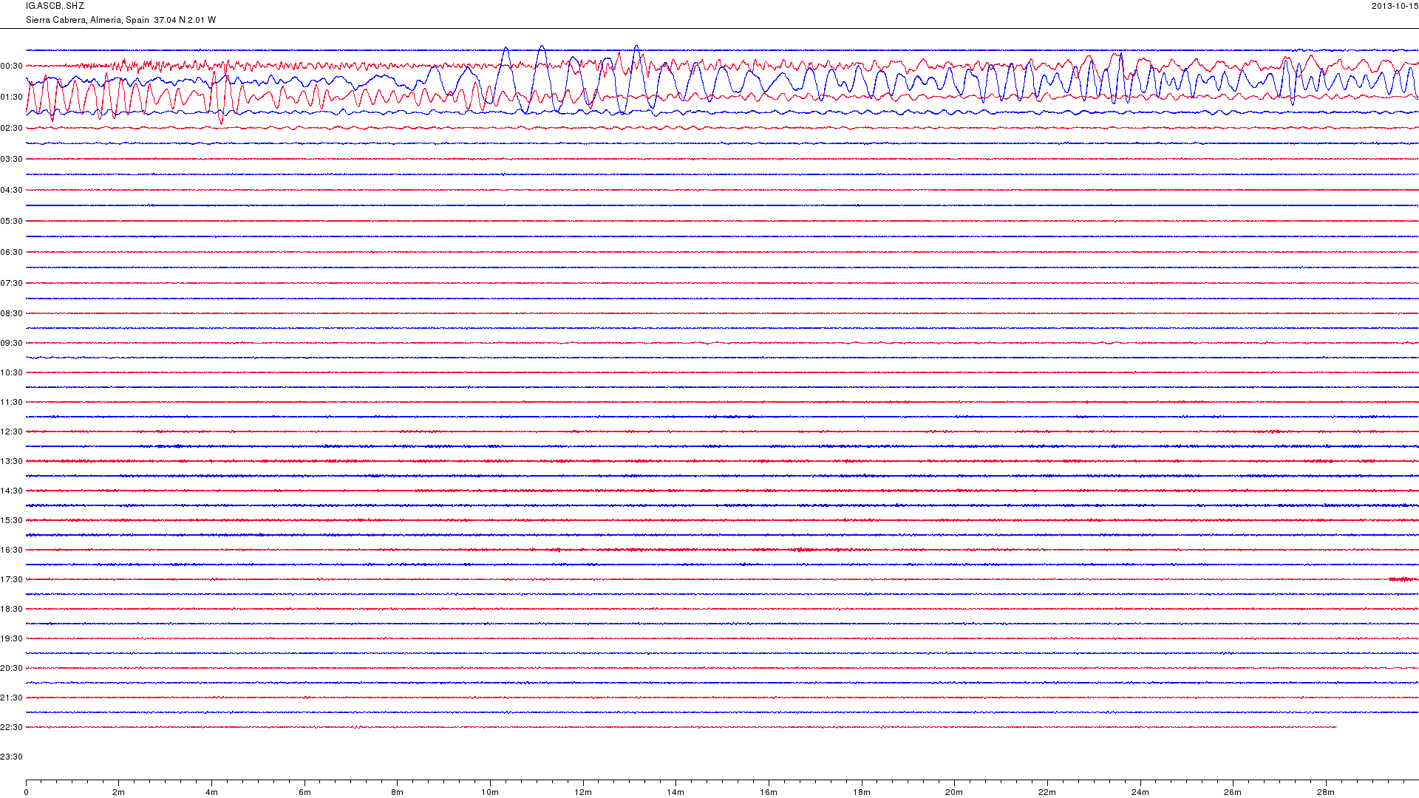This screenshot has width=1419, height=798.
Task: Click the 20m axis tick label
Action: click(954, 792)
